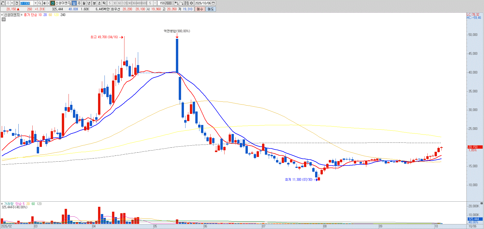The height and width of the screenshot is (229, 484).
Task: Click the stock code input field
Action: point(27,3)
